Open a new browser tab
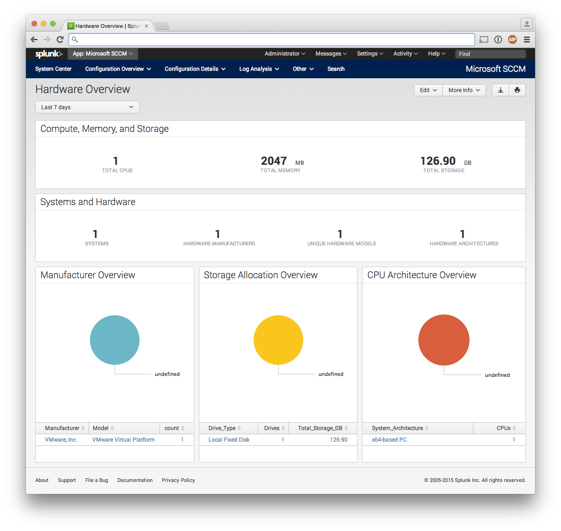 coord(162,26)
